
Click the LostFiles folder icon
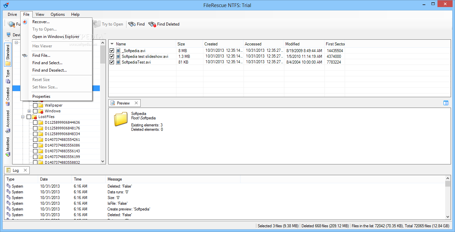(x=34, y=117)
